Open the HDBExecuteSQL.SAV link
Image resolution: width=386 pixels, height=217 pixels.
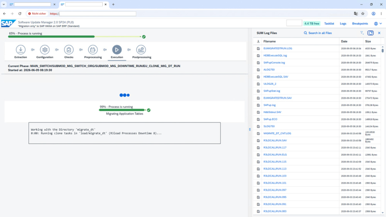click(x=276, y=77)
